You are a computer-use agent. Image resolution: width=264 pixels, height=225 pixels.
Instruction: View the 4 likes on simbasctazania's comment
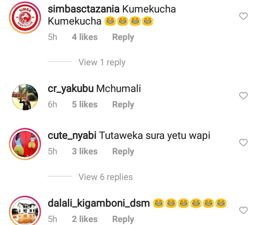pos(85,37)
